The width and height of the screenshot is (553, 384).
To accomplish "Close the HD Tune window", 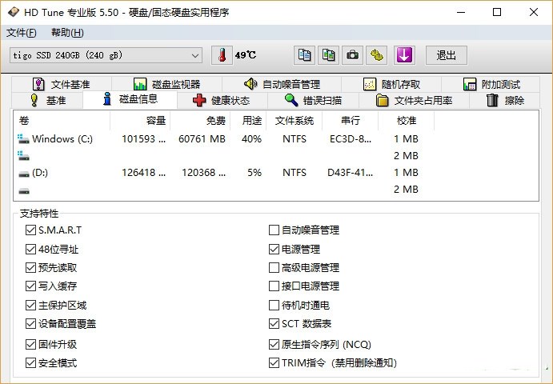I will pyautogui.click(x=534, y=12).
